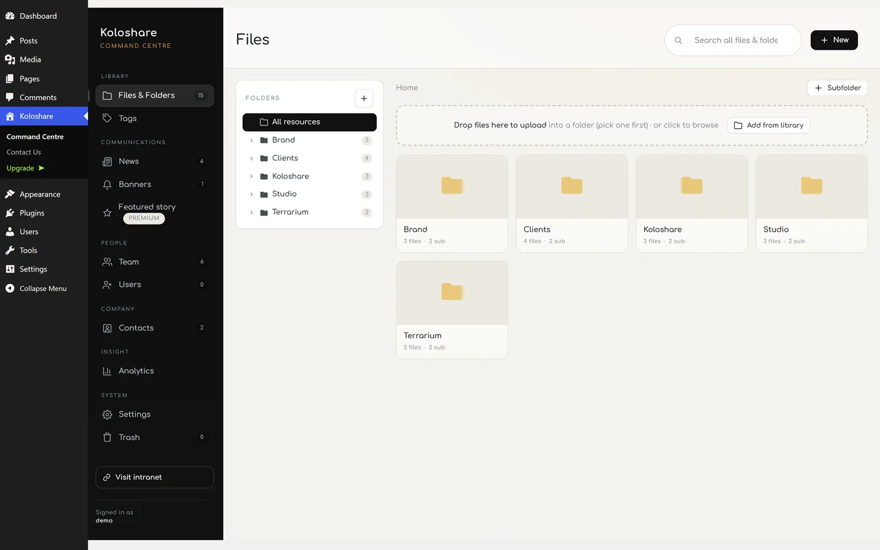Expand the Brand folder chevron
This screenshot has width=880, height=550.
pos(251,140)
